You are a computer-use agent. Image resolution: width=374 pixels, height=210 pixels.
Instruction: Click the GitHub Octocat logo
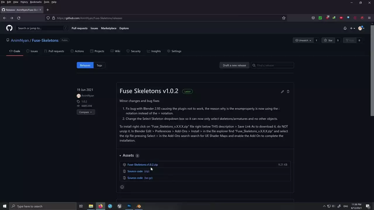(x=9, y=28)
